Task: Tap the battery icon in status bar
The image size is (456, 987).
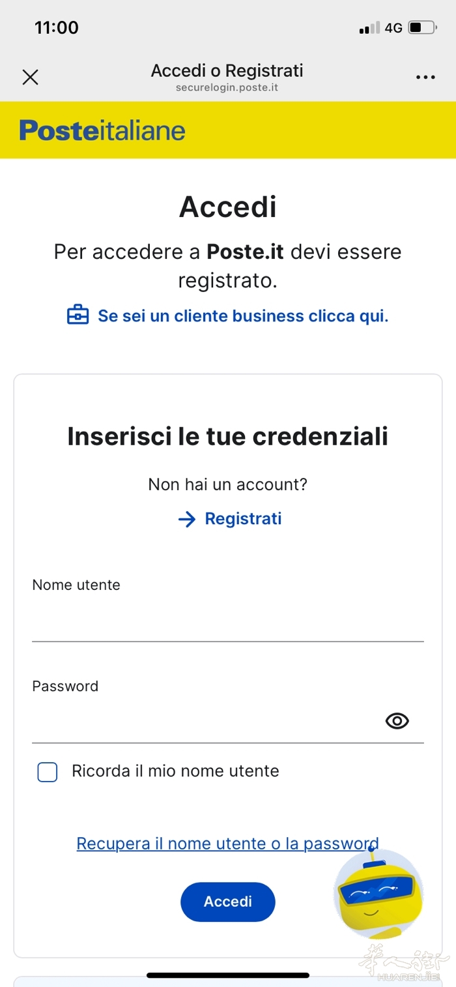Action: pos(422,28)
